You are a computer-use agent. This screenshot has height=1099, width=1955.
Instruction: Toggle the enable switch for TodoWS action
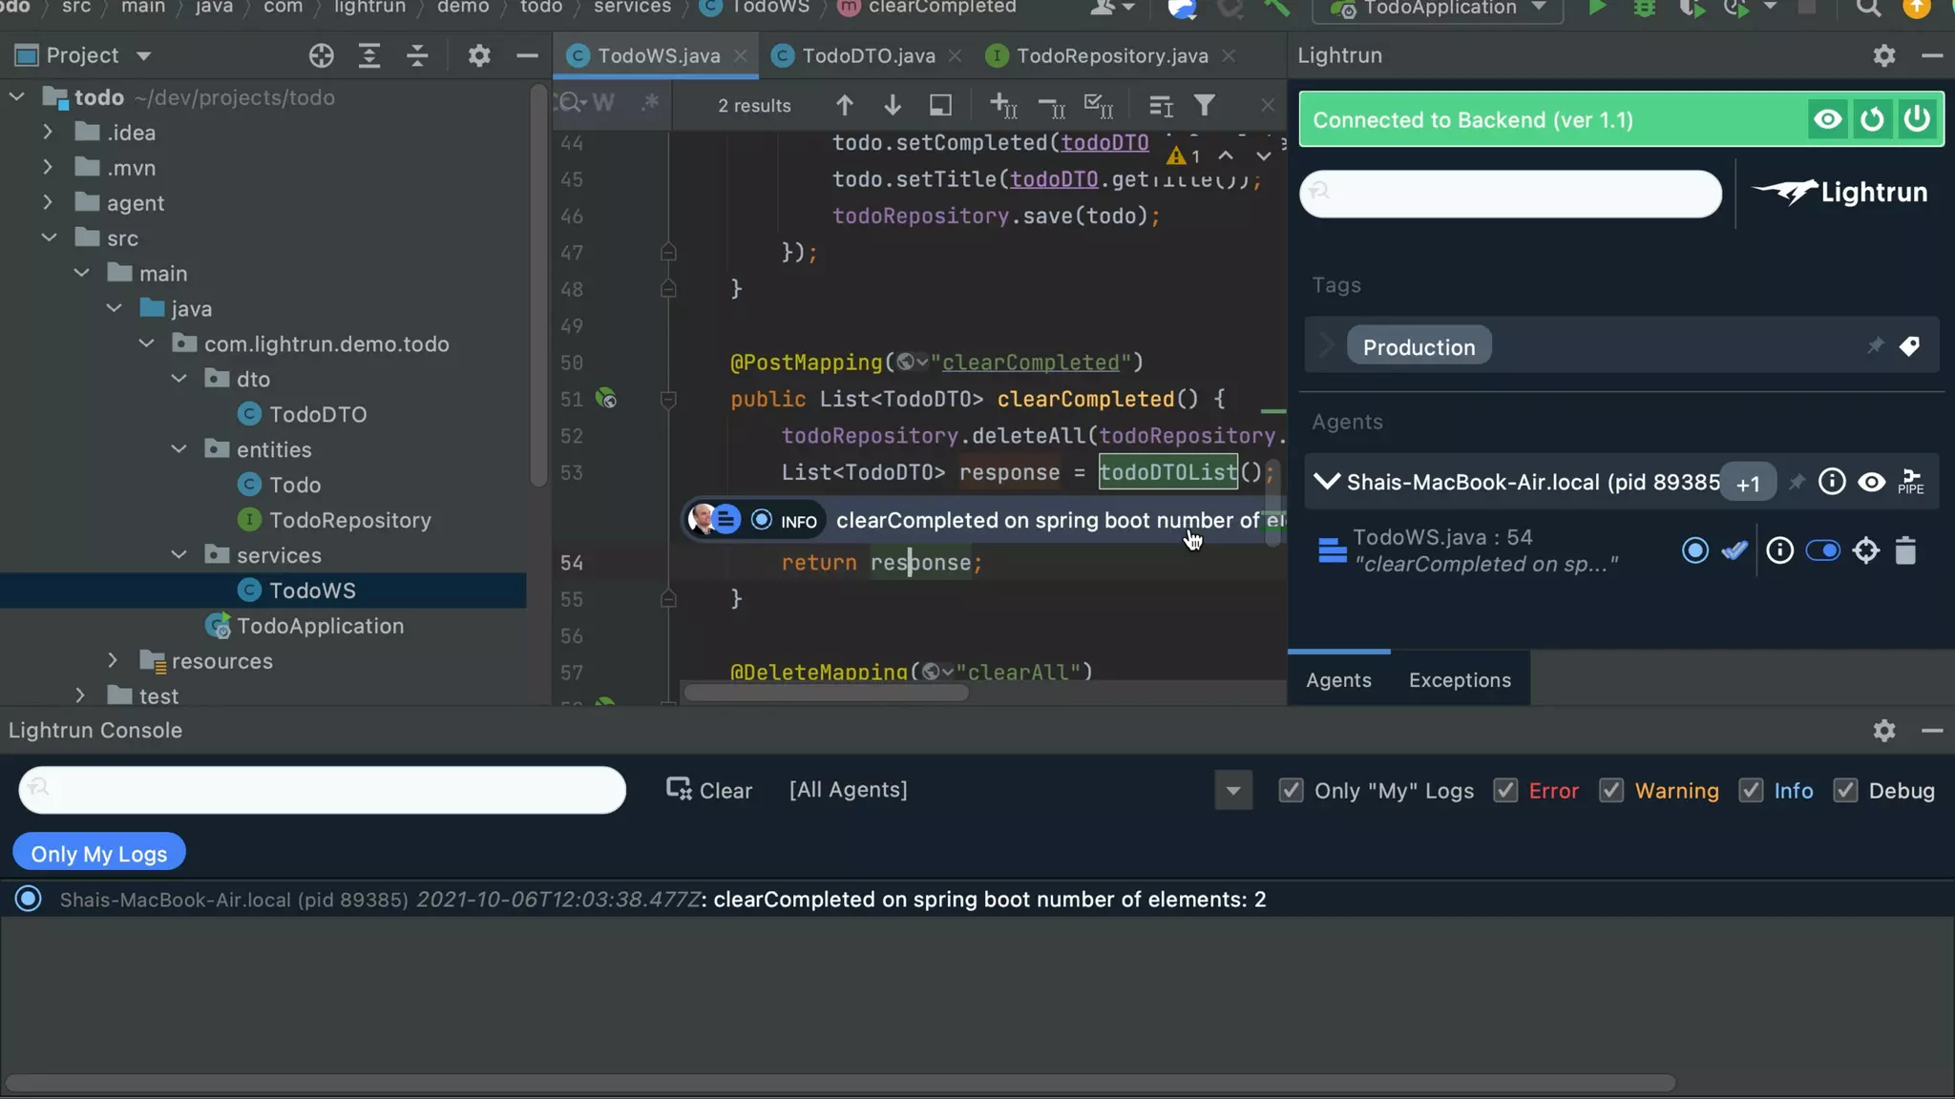tap(1822, 550)
